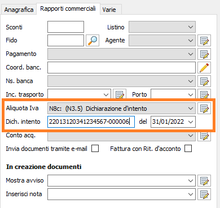Viewport: 220px width, 208px height.
Task: Click the 'Aliquota Iva' label
Action: 22,108
